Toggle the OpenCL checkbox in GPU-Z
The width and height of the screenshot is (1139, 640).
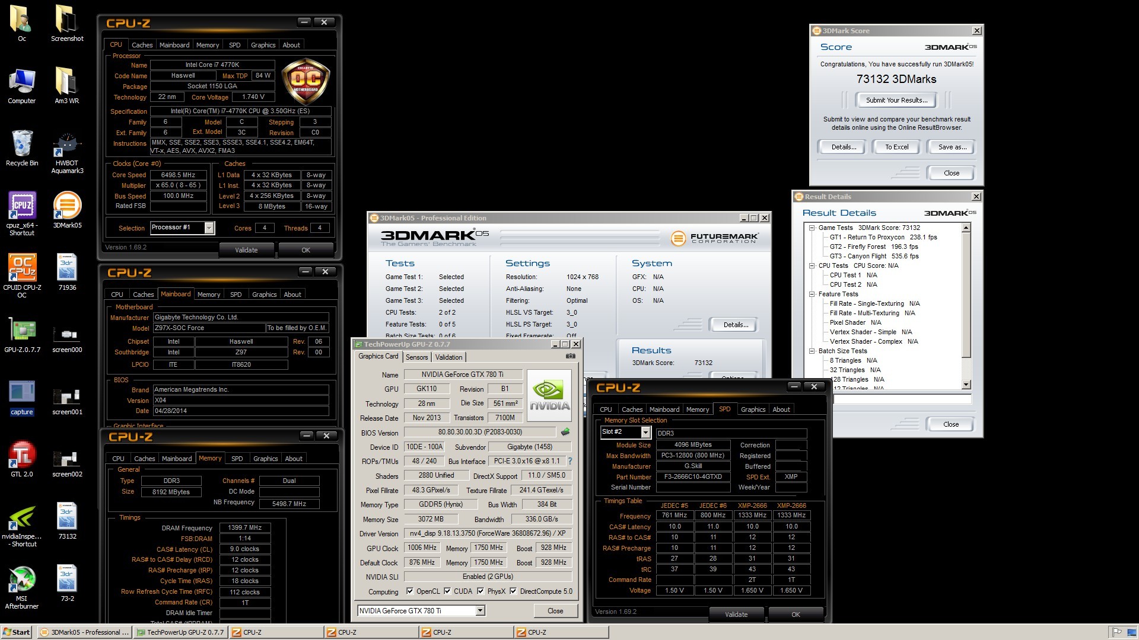coord(410,591)
